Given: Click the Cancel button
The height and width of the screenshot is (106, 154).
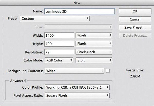Looking at the screenshot, I should coord(135,19).
